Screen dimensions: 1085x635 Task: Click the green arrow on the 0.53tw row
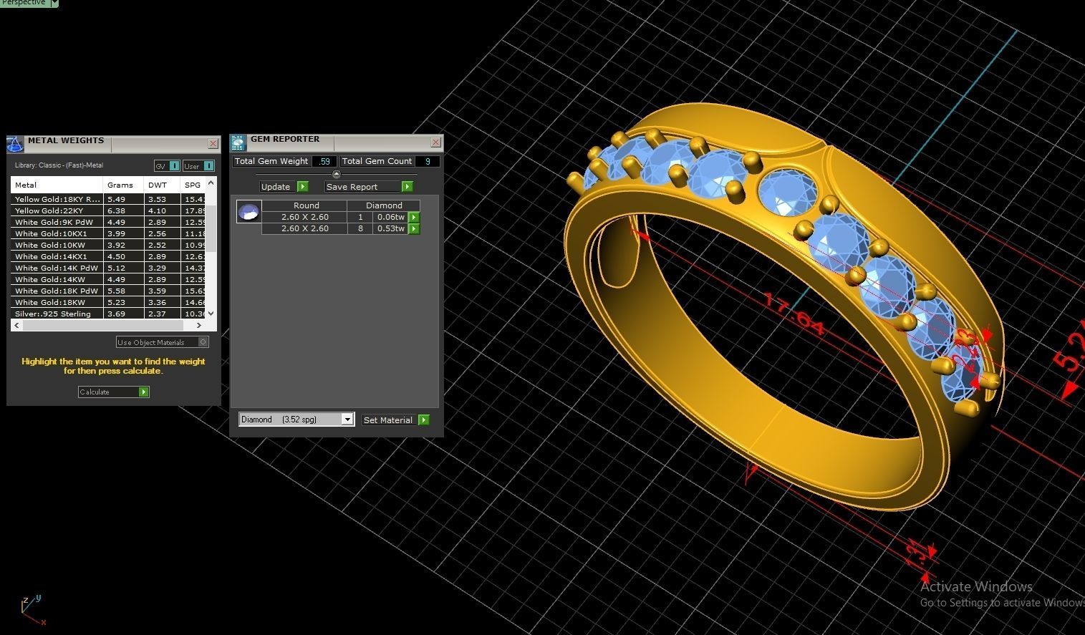[x=414, y=228]
